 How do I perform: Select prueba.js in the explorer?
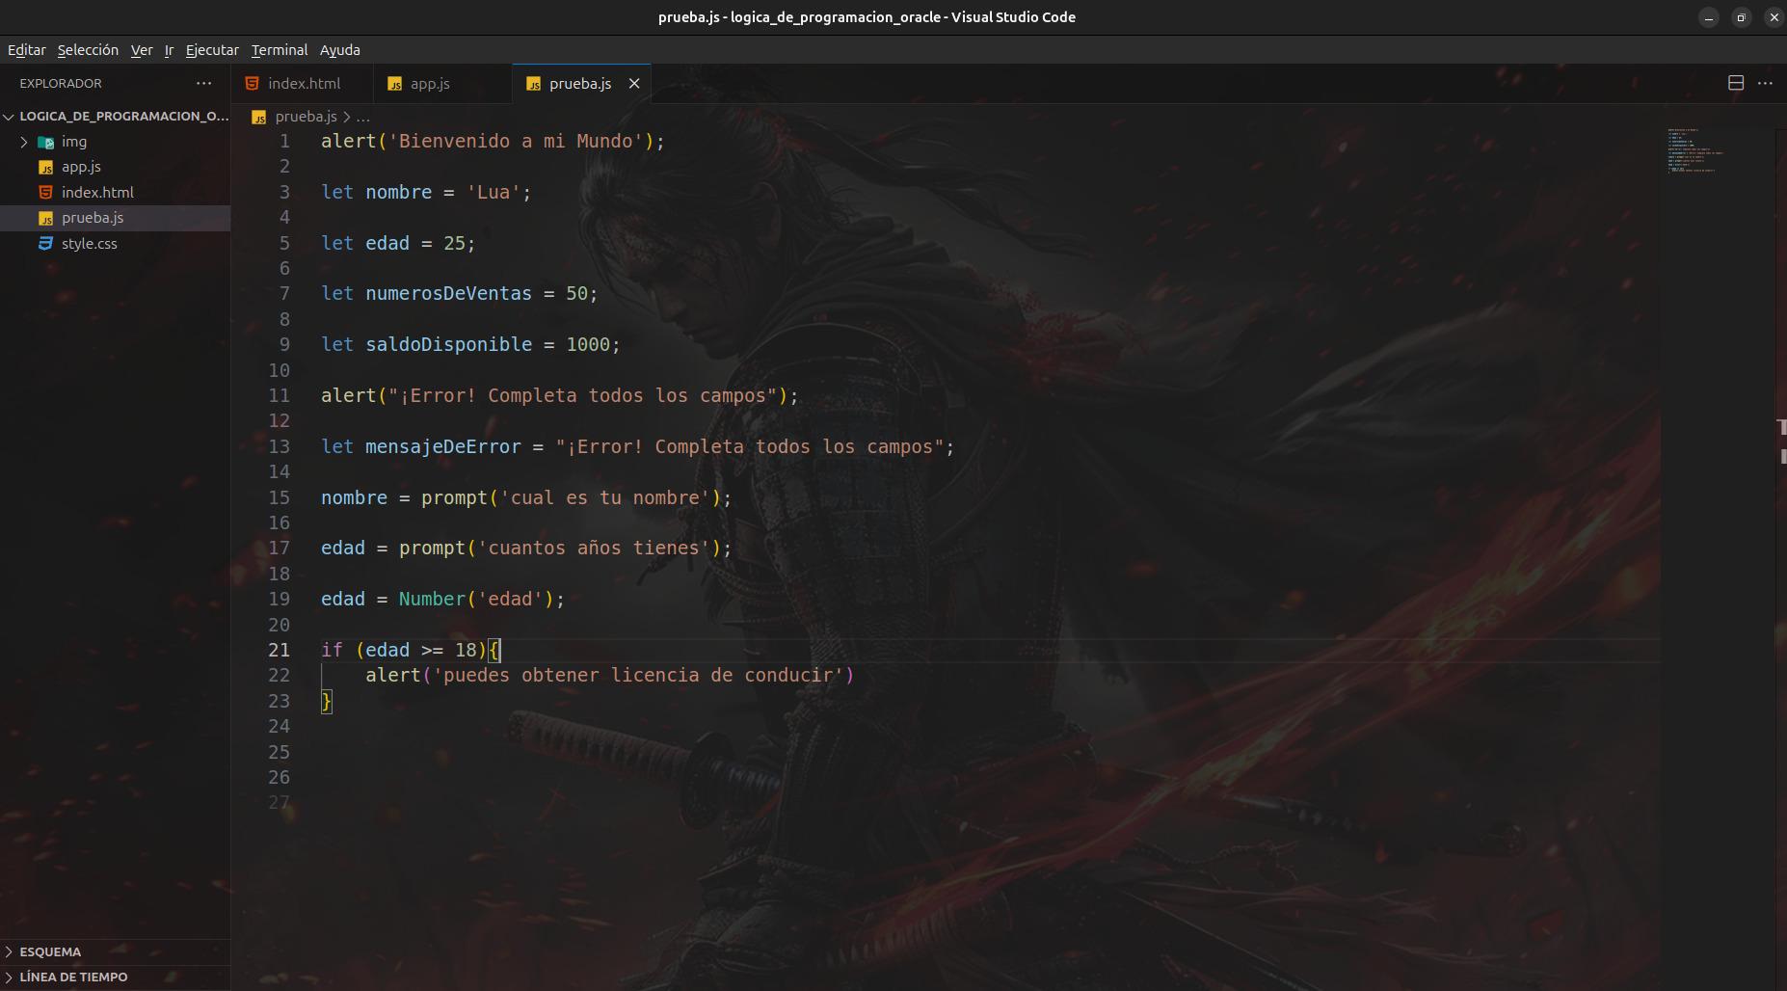point(116,218)
